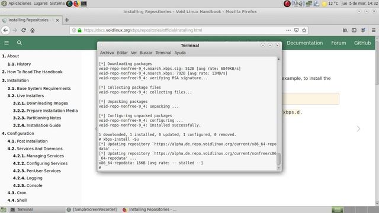379x213 pixels.
Task: Open Cron section in sidebar
Action: [17, 193]
